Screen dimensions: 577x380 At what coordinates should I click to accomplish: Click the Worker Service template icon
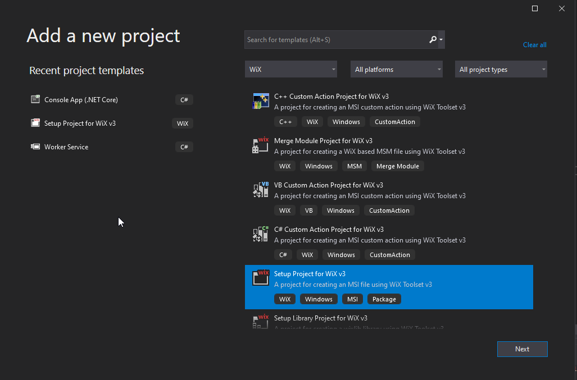click(x=35, y=146)
